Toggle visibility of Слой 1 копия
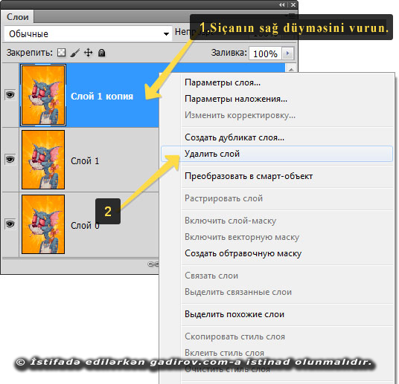Screen dimensions: 399x384 [x=10, y=95]
